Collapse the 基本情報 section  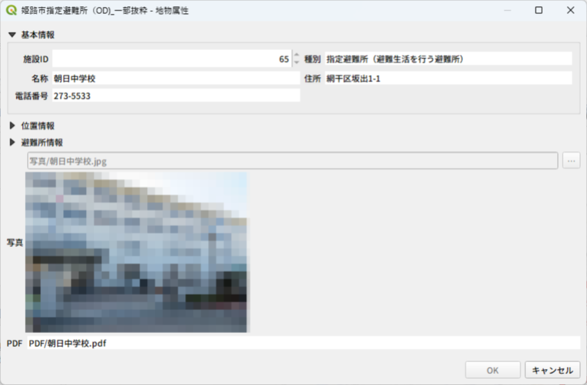click(12, 35)
